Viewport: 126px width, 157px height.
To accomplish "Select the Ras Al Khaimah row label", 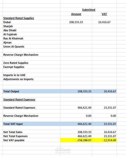I will (13, 38).
